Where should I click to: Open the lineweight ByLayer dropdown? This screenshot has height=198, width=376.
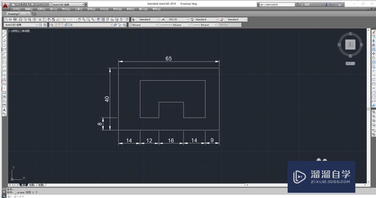click(x=205, y=25)
